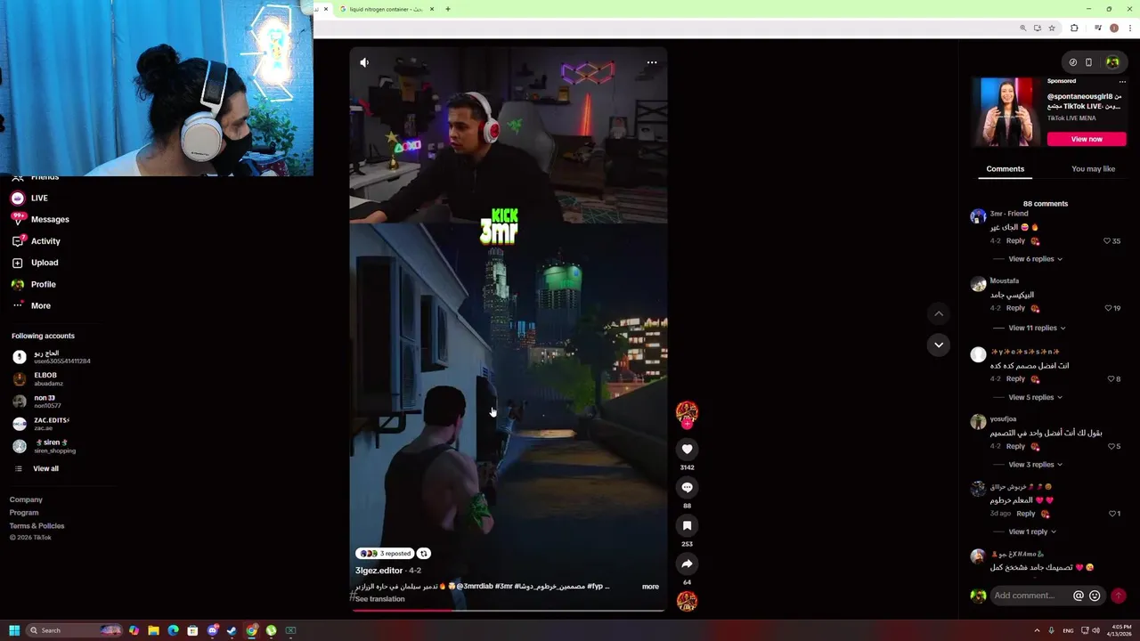Expand the Program footer section

pyautogui.click(x=24, y=513)
